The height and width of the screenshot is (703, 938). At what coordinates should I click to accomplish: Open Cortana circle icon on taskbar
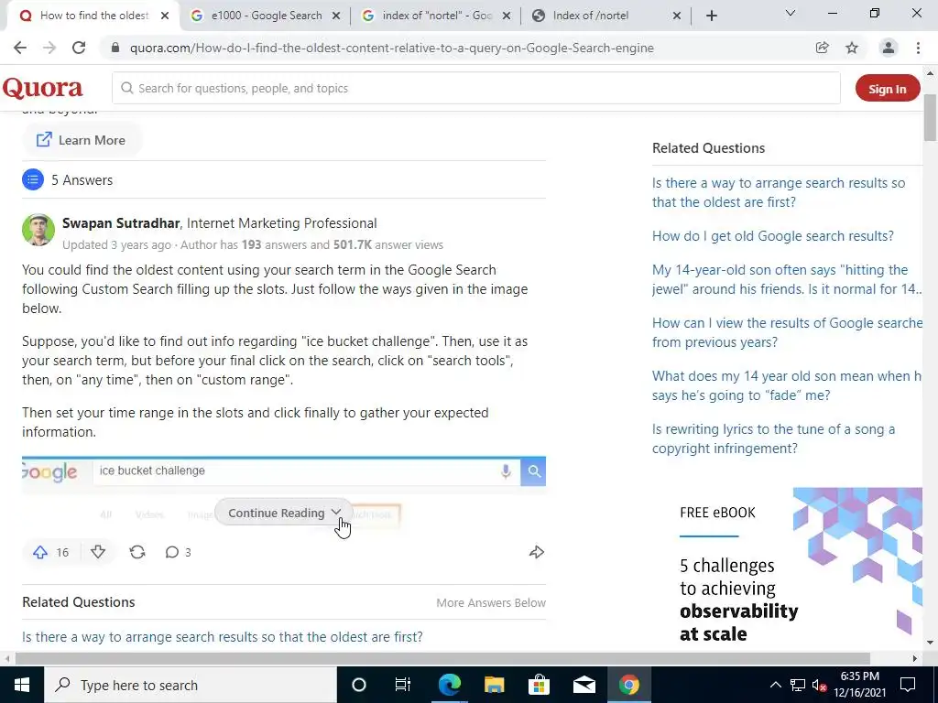pyautogui.click(x=359, y=685)
